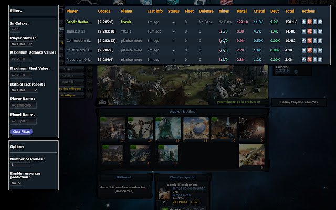Open the T simulator icon for Bandit Nestor
The width and height of the screenshot is (336, 210).
315,22
